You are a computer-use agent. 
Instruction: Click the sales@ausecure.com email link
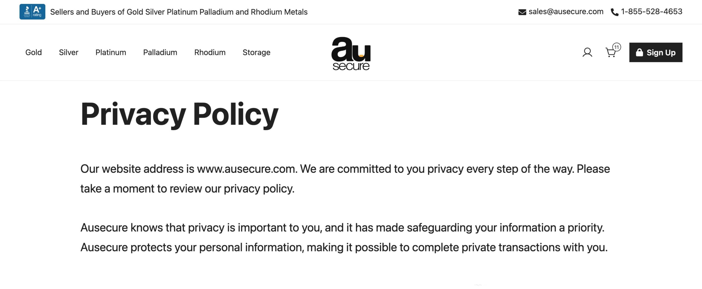[566, 12]
